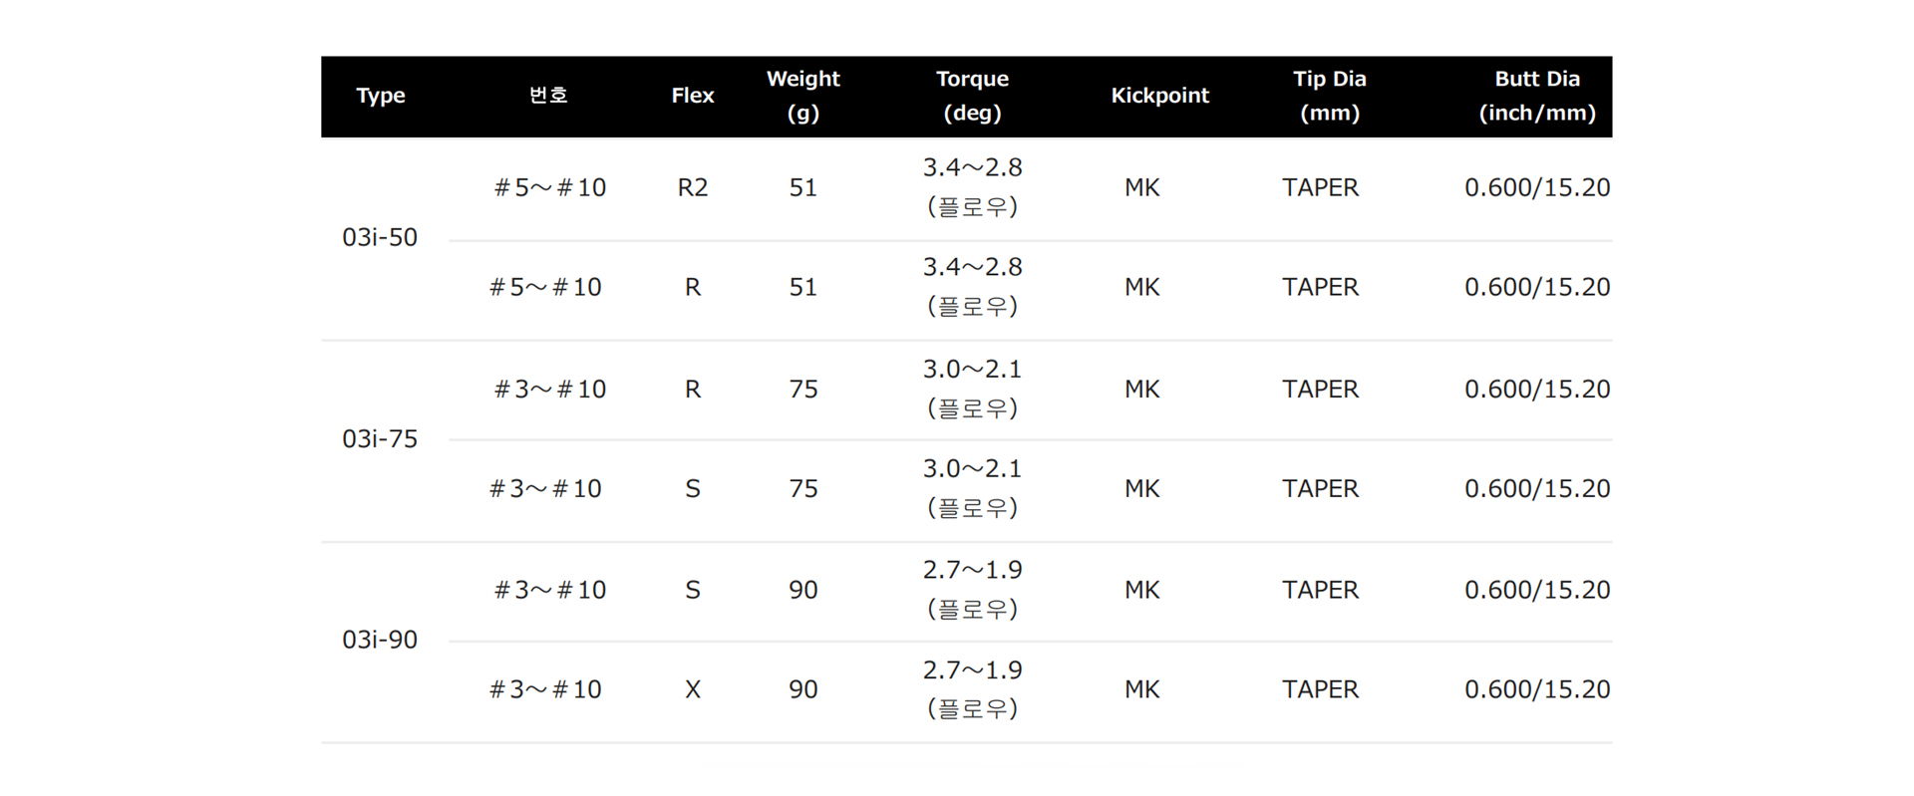Select the 03i-50 type cell
This screenshot has width=1914, height=796.
(x=380, y=237)
